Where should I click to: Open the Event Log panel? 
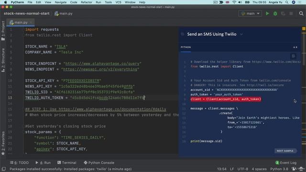(286, 162)
